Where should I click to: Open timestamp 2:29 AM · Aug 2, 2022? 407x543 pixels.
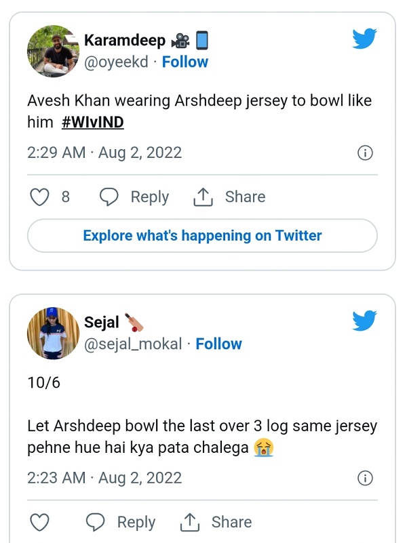click(104, 153)
